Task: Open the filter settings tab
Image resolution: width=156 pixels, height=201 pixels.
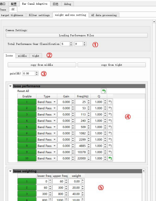Action: click(x=39, y=15)
